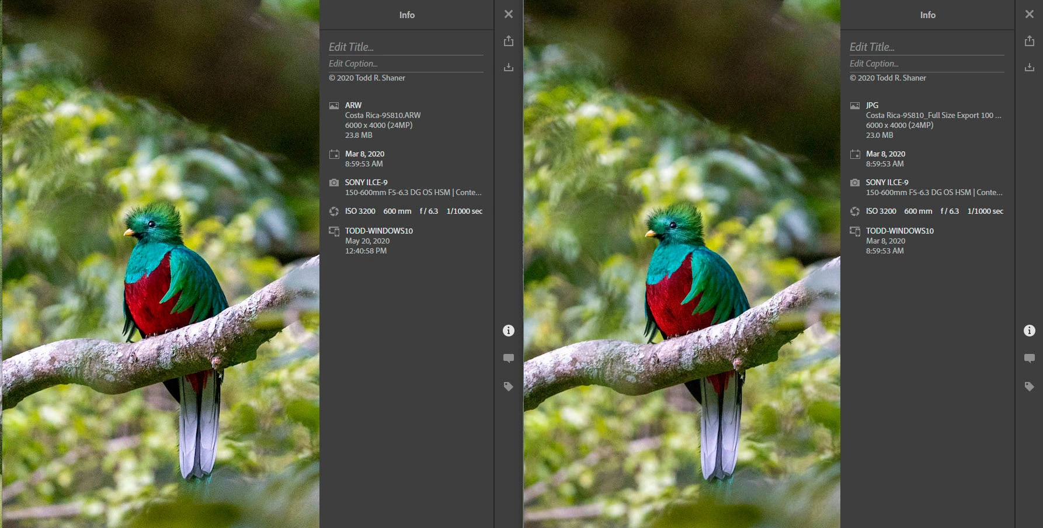Click 'SONY ILCE-9' in ARW panel
1043x528 pixels.
click(x=366, y=182)
